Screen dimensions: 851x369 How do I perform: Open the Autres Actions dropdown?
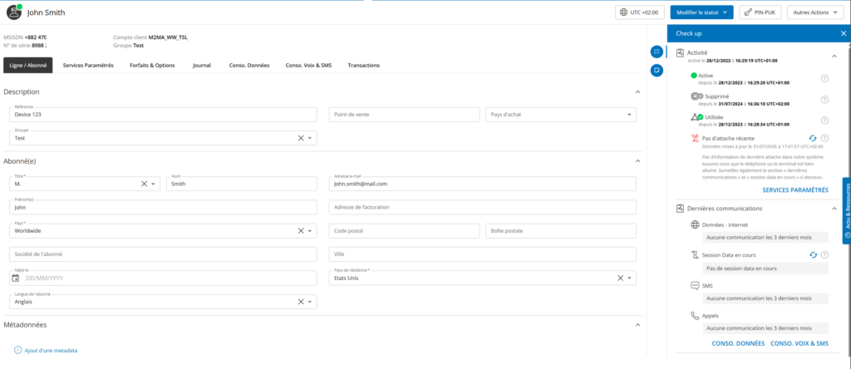pyautogui.click(x=815, y=12)
